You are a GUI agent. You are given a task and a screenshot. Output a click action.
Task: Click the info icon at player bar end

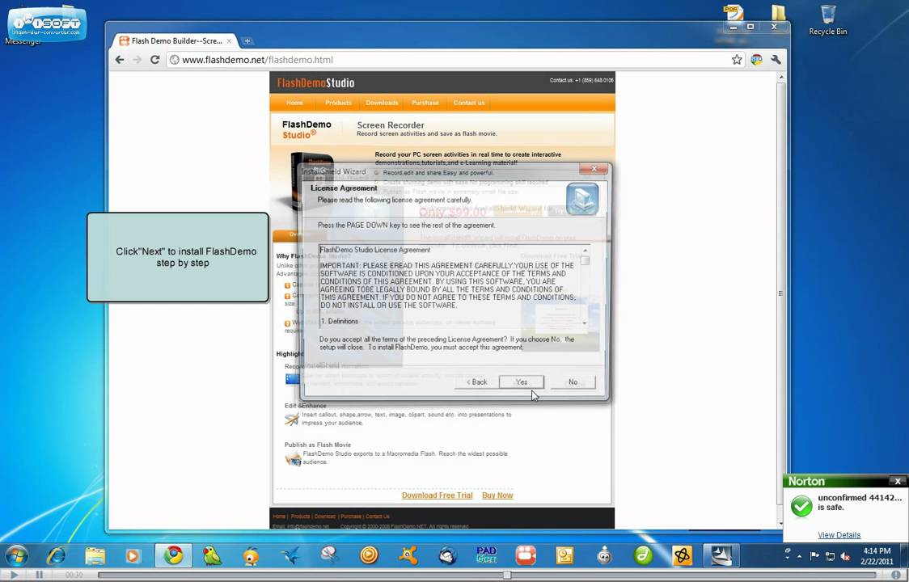[x=895, y=575]
